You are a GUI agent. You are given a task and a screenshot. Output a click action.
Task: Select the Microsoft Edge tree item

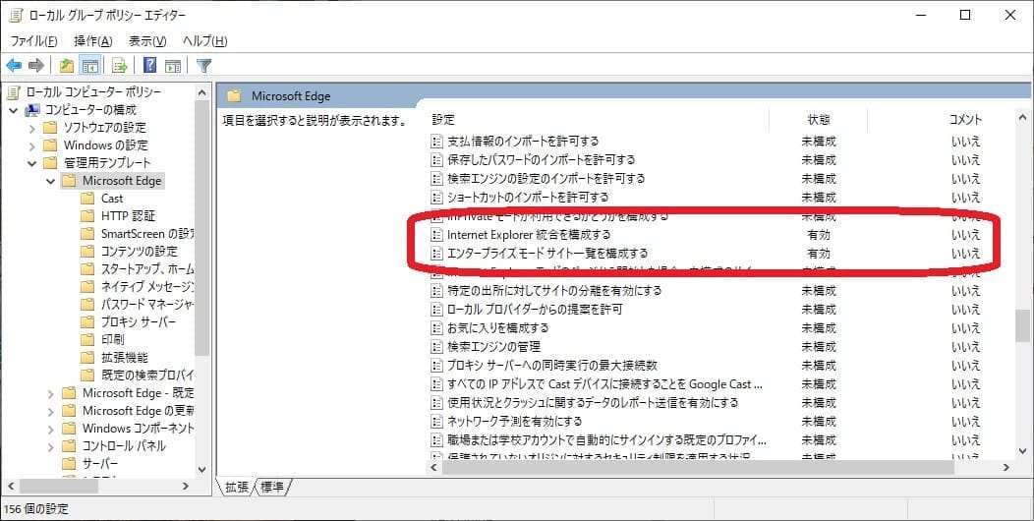click(x=121, y=181)
